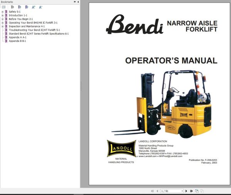This screenshot has height=195, width=231.
Task: Click the February, 2003 date text
Action: tap(209, 163)
